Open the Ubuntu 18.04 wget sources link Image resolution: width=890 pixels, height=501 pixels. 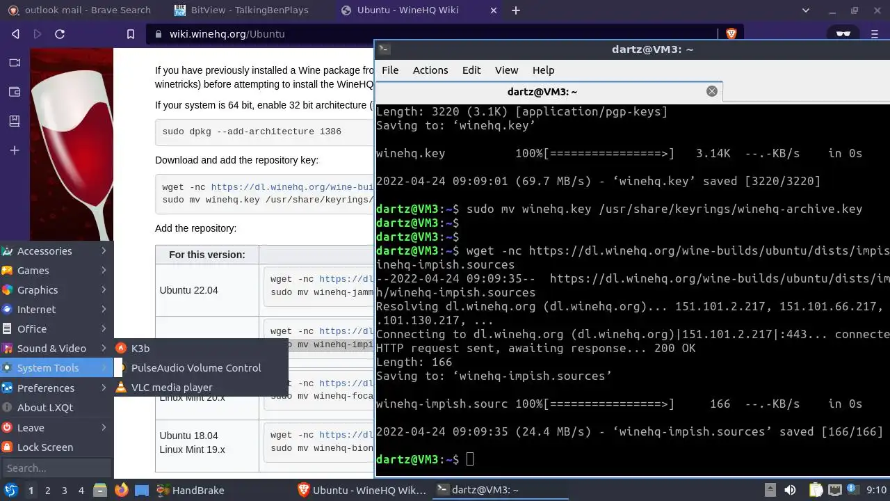pos(346,435)
